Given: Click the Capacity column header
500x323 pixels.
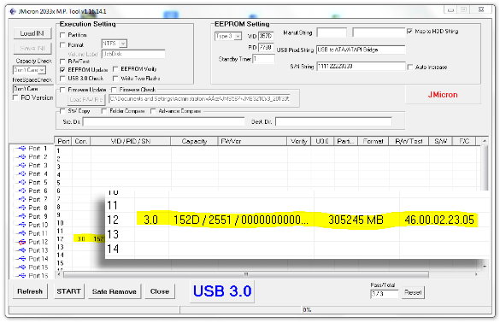Looking at the screenshot, I should (194, 141).
